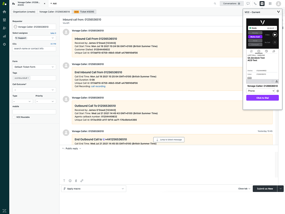Open the Phone select dropdown
Screen dimensions: 285x214
(x=261, y=91)
